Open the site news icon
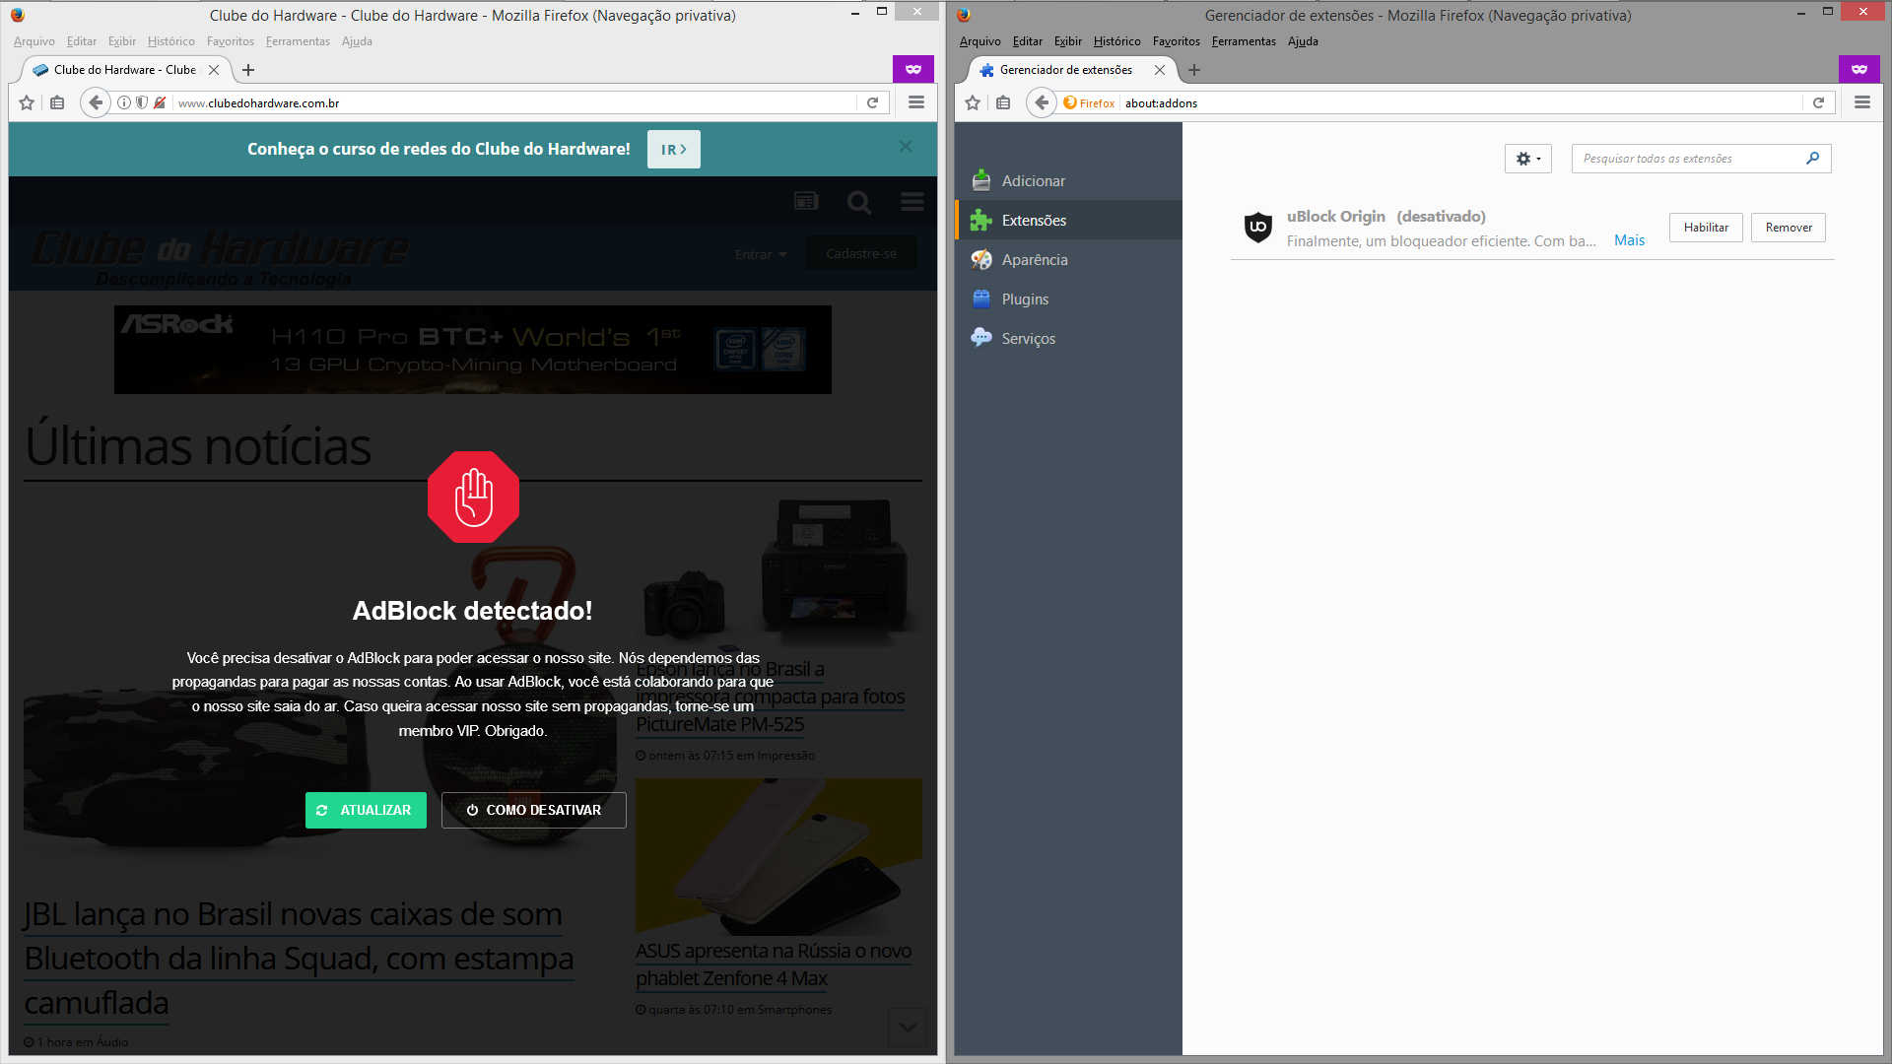This screenshot has width=1892, height=1064. [x=806, y=201]
